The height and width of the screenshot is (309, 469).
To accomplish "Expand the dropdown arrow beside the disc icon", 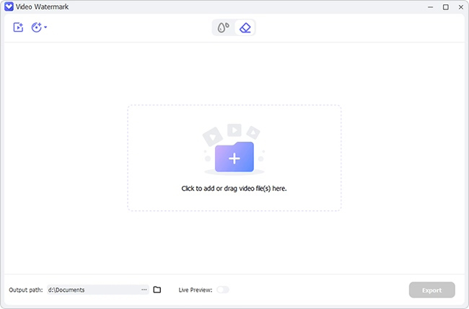I will 45,27.
